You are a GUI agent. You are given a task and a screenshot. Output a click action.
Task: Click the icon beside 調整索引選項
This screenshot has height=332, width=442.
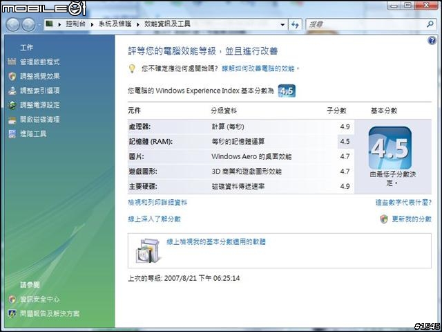click(x=12, y=91)
